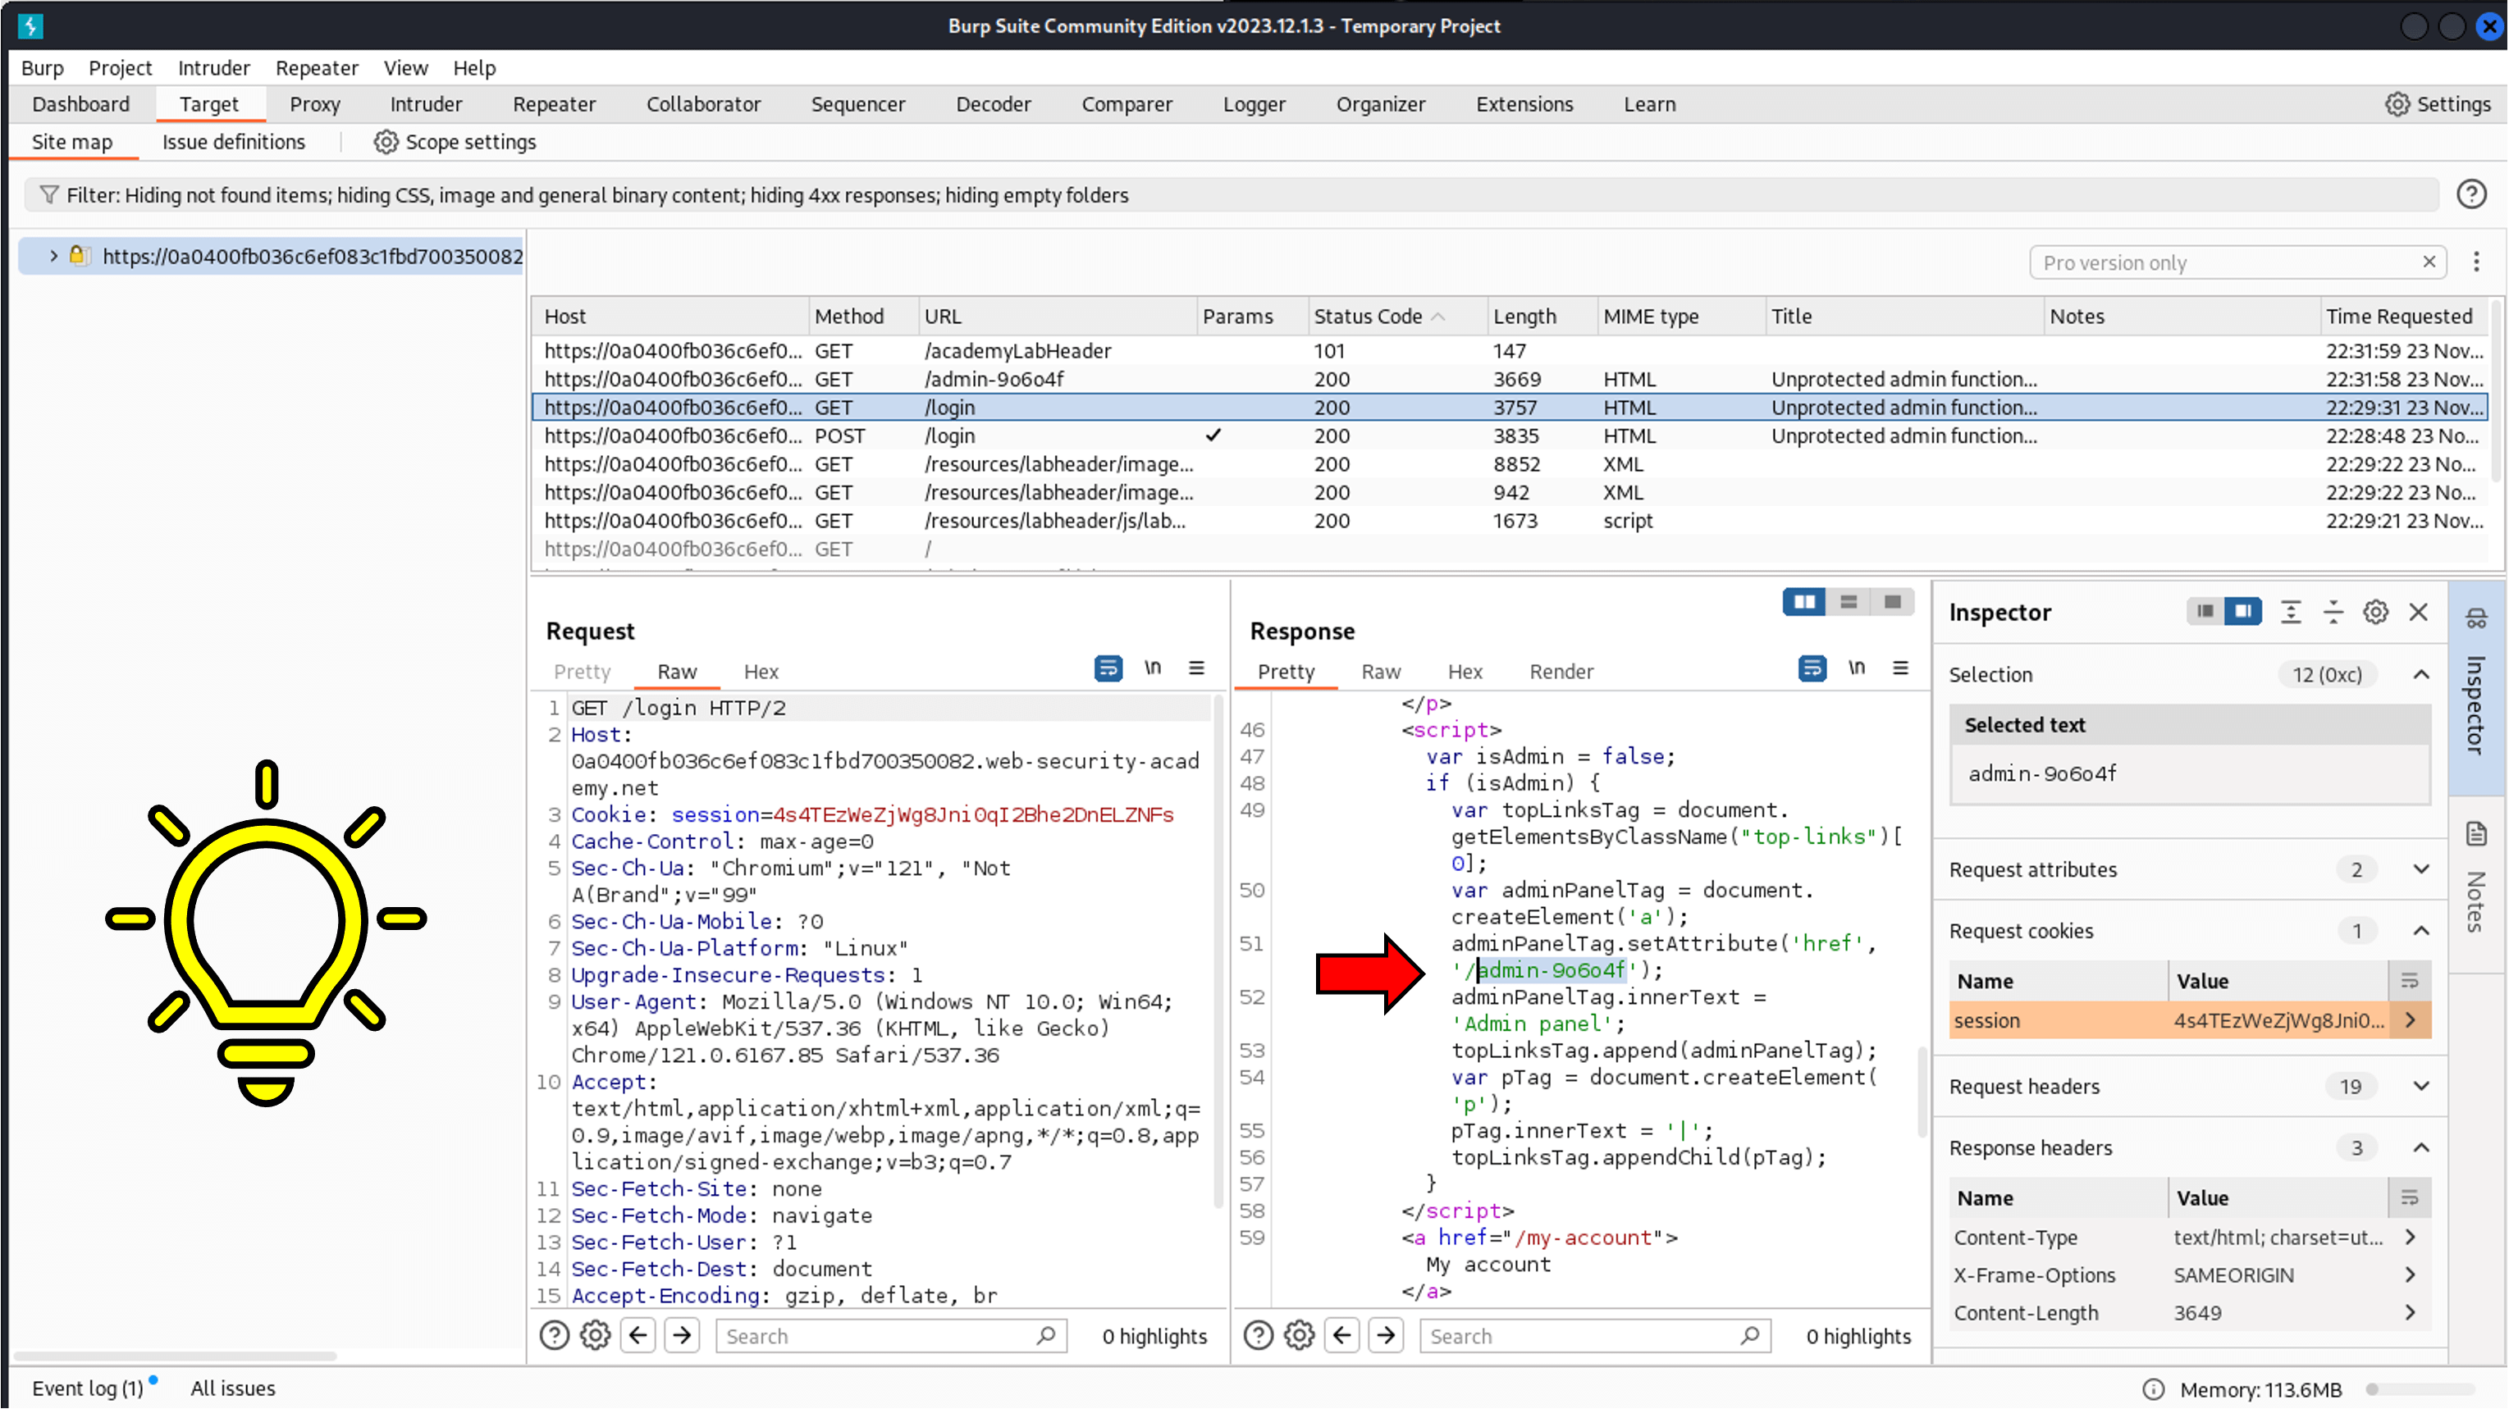2509x1409 pixels.
Task: Click the site tree horizontal scrollbar
Action: 176,1356
